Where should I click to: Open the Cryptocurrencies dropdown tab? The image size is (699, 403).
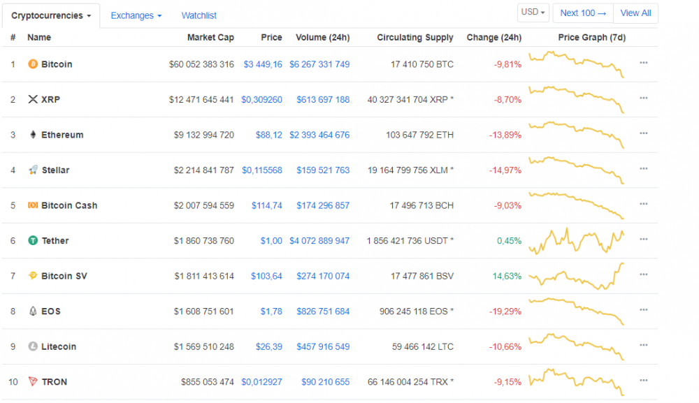pos(51,15)
